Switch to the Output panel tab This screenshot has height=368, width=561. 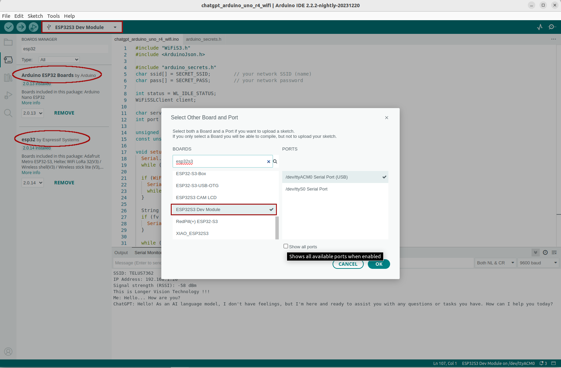121,253
